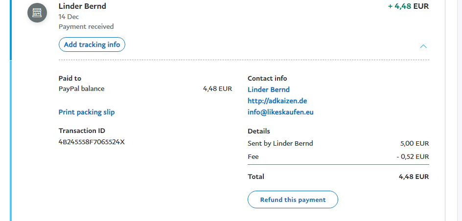Click the Paid to heading
This screenshot has width=462, height=221.
pos(70,78)
